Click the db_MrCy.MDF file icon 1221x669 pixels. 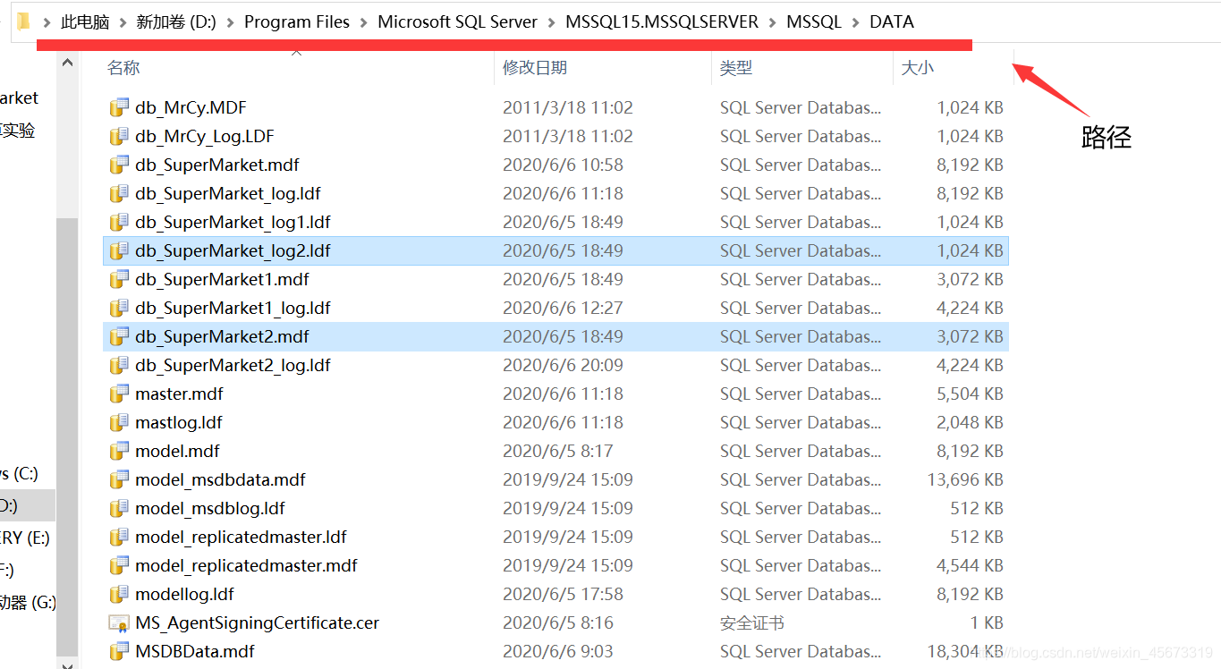tap(118, 107)
